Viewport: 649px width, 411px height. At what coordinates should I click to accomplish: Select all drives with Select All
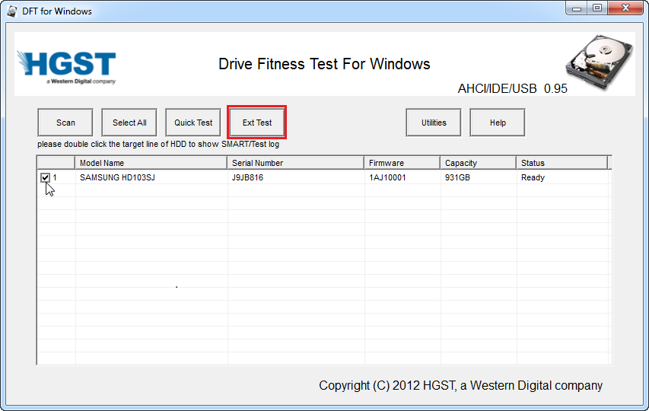point(129,123)
